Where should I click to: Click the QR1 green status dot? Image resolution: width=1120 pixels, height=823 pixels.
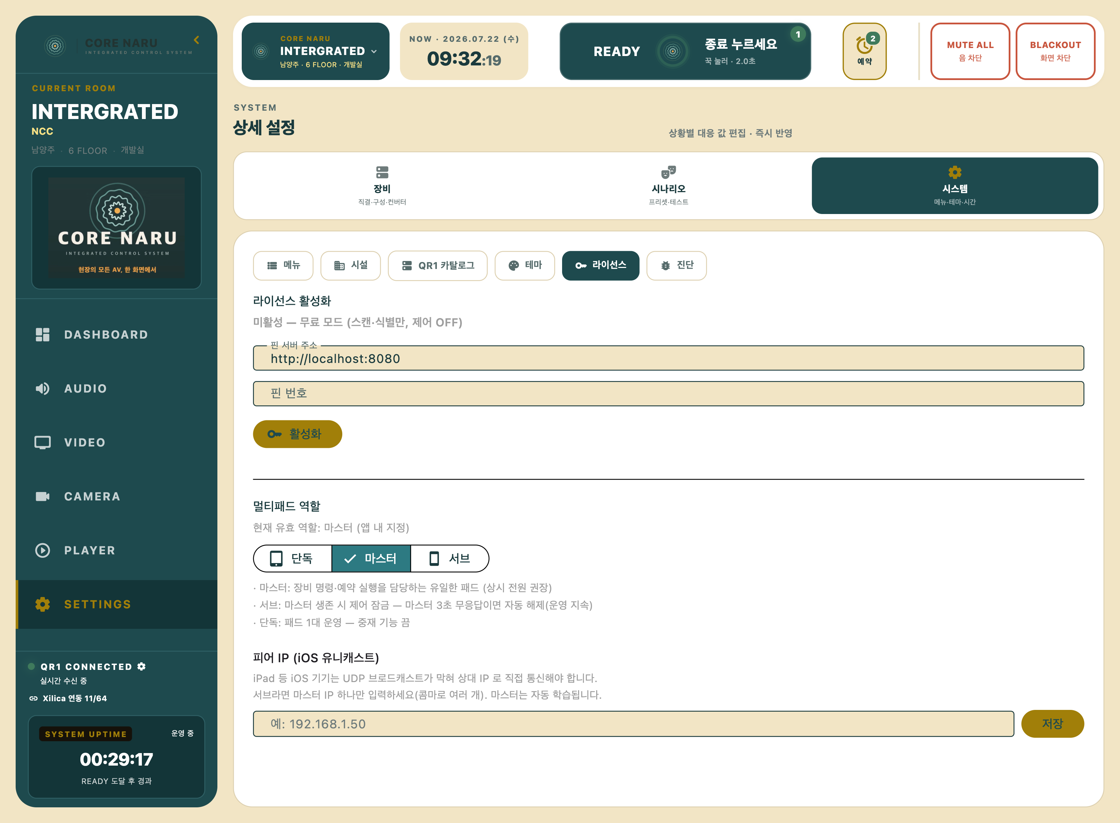coord(31,666)
